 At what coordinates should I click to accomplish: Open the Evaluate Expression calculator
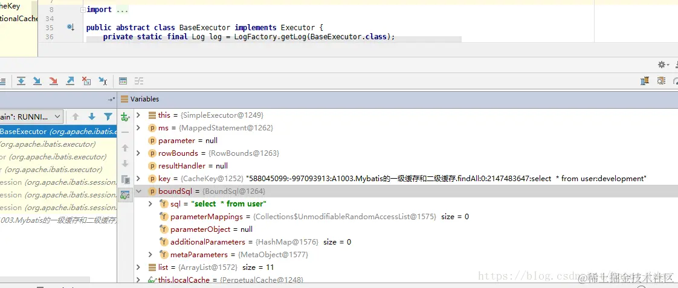pyautogui.click(x=123, y=81)
